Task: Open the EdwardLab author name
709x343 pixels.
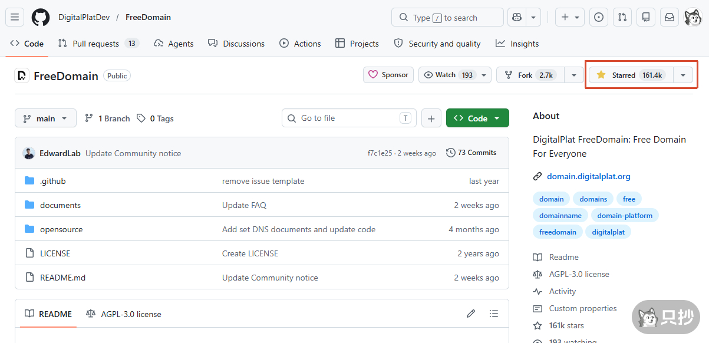Action: coord(60,153)
